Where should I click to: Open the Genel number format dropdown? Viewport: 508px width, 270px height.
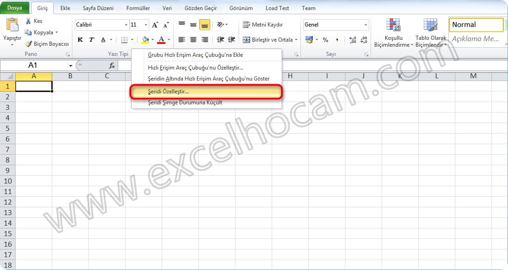[366, 25]
